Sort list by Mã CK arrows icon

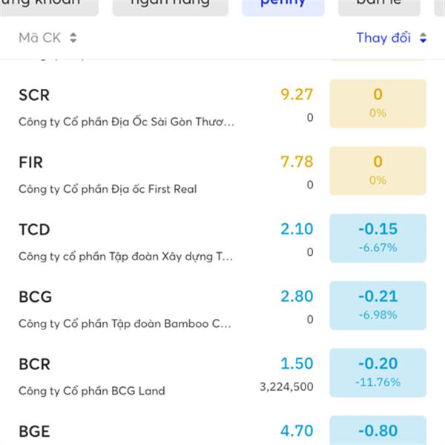(73, 38)
